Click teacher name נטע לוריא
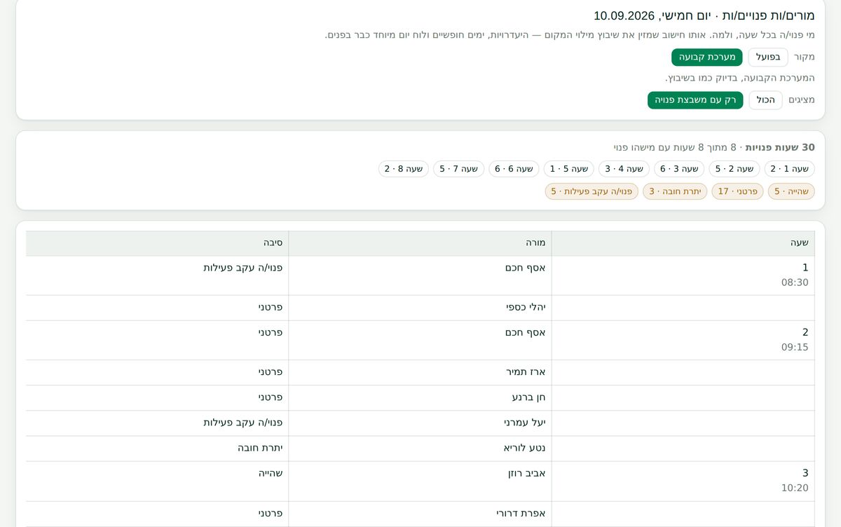The height and width of the screenshot is (527, 841). click(x=524, y=448)
